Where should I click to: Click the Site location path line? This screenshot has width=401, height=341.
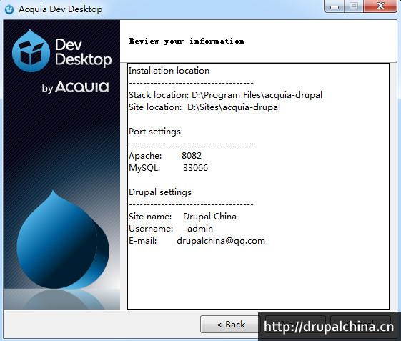(204, 107)
